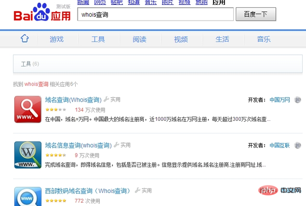
Task: Open developer link 中国万网
Action: coord(279,100)
